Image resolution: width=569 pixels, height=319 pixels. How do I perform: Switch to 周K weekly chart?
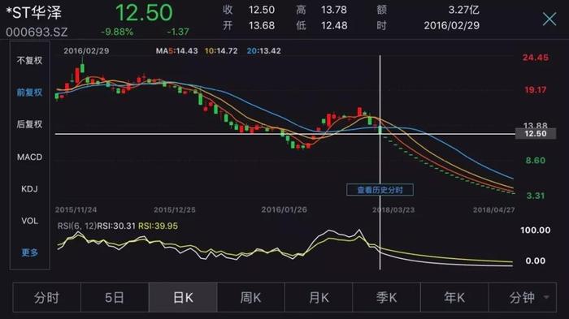(x=250, y=298)
